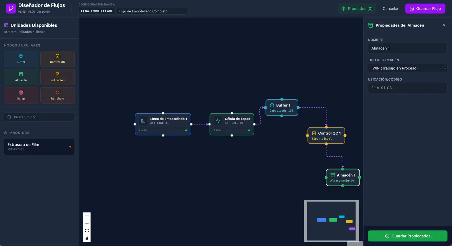
Task: Select the Retrabajo node tile
Action: click(57, 95)
